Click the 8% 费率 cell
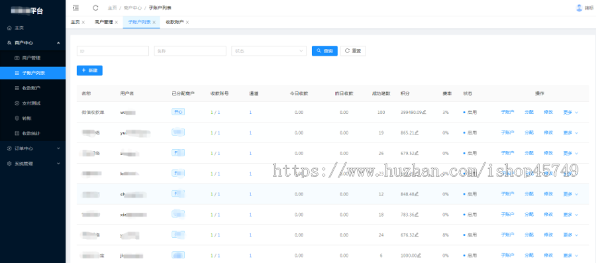The width and height of the screenshot is (596, 263). [446, 235]
